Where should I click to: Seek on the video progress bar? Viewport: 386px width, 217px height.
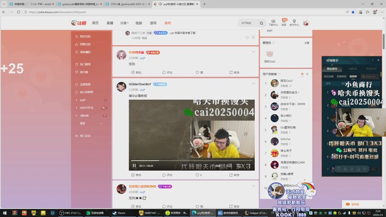pos(192,161)
